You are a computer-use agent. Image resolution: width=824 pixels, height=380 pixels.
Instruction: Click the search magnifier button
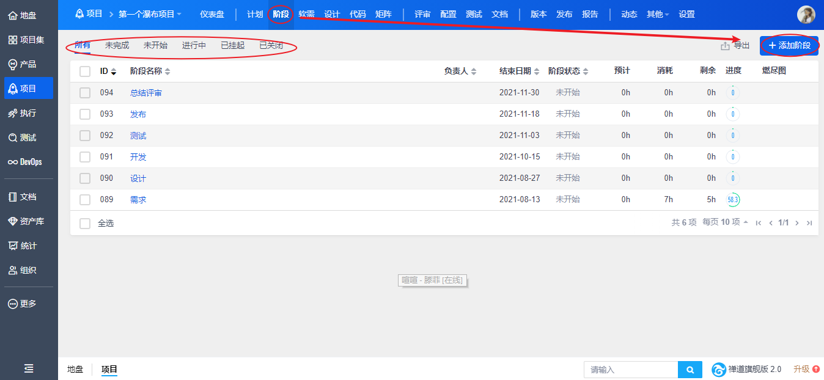click(x=690, y=370)
